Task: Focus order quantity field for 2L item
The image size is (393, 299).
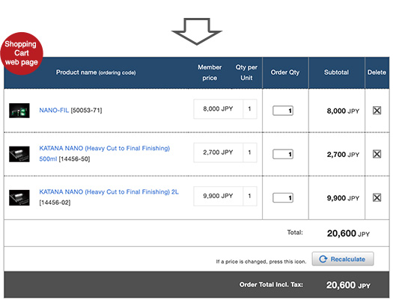Action: point(283,198)
